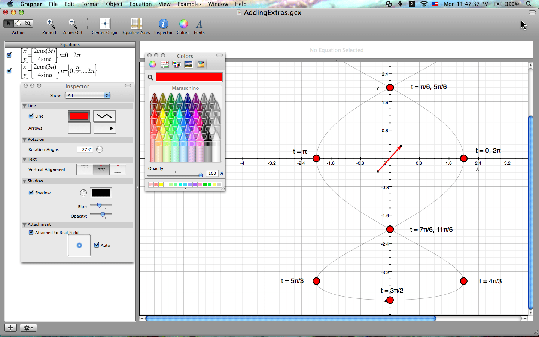Switch to color wheel picker tab
Viewport: 539px width, 337px height.
[x=152, y=64]
